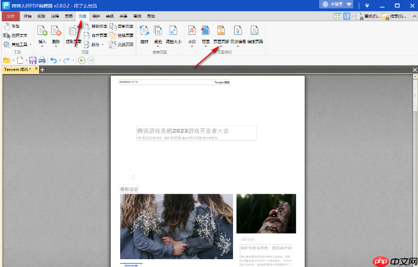The width and height of the screenshot is (418, 267).
Task: Expand the arrow under 裁剪
Action: [158, 46]
